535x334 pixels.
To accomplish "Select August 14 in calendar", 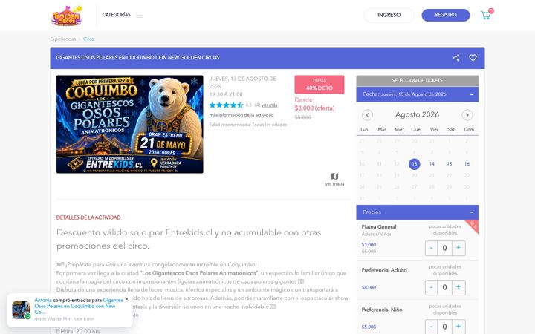I will [x=432, y=164].
